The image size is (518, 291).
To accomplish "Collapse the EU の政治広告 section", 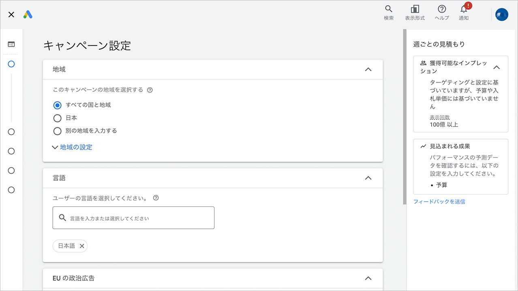I will tap(368, 278).
